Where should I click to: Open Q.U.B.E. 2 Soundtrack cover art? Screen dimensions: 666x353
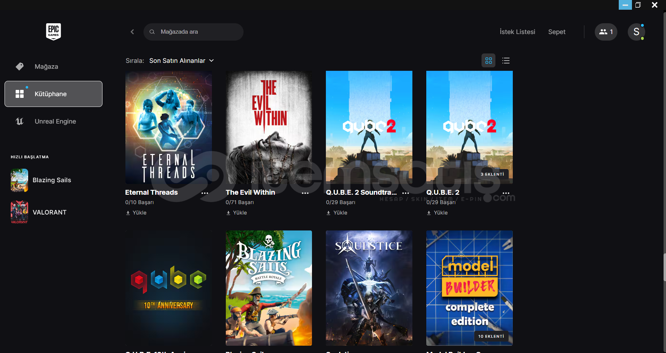[x=369, y=127]
